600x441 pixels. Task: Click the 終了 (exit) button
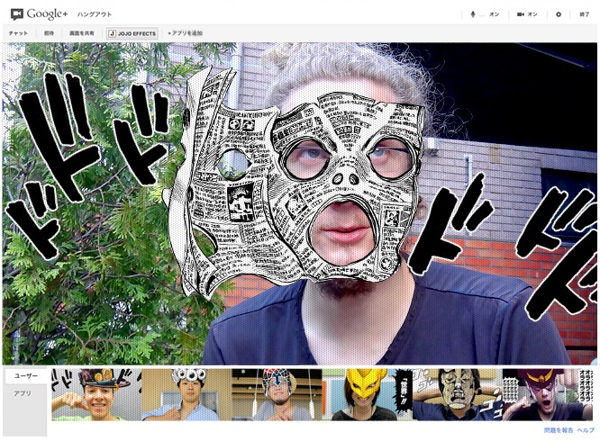click(584, 14)
